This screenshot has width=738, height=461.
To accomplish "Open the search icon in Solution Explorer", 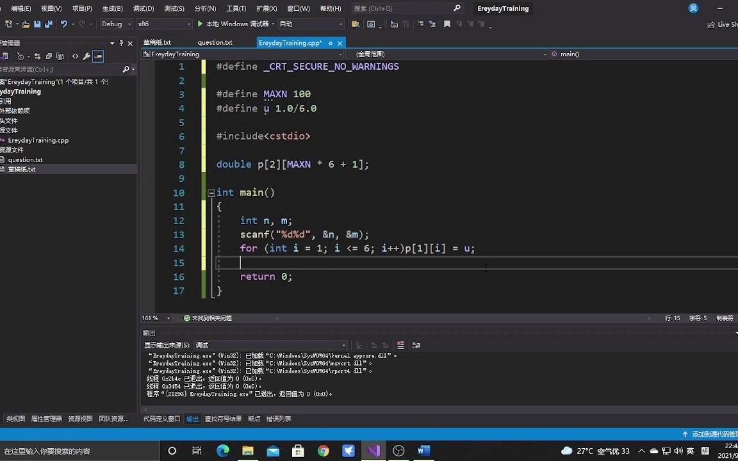I will [126, 69].
